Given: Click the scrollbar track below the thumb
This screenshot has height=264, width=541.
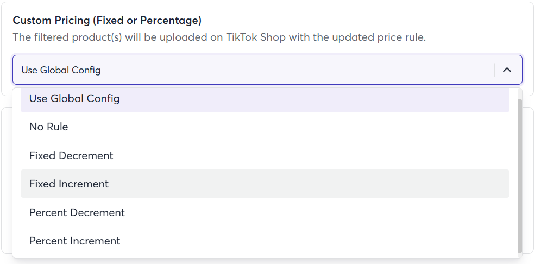Looking at the screenshot, I should pyautogui.click(x=520, y=255).
